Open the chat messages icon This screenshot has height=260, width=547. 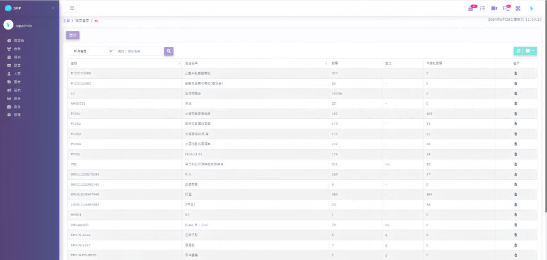(506, 8)
